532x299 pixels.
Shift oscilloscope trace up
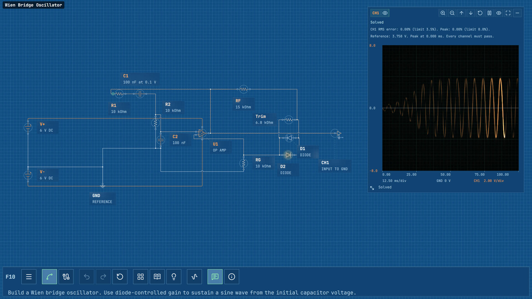tap(461, 13)
